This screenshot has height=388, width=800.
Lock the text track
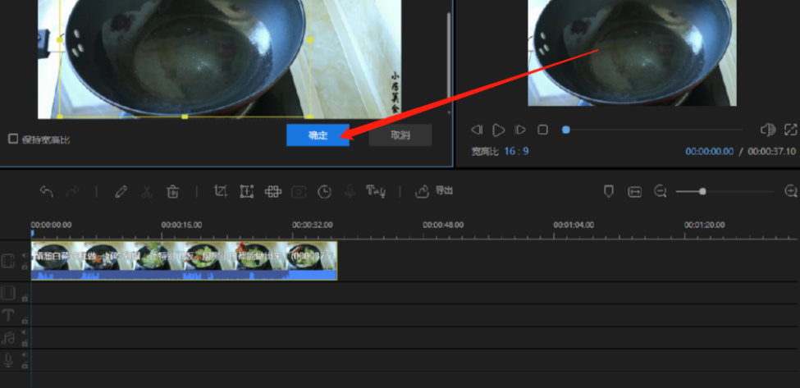[24, 321]
